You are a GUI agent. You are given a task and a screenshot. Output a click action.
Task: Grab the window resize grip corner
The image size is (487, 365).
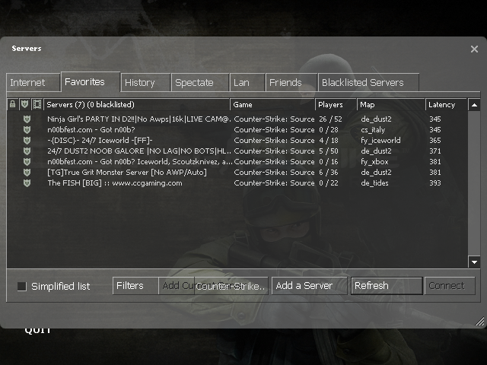coord(480,321)
